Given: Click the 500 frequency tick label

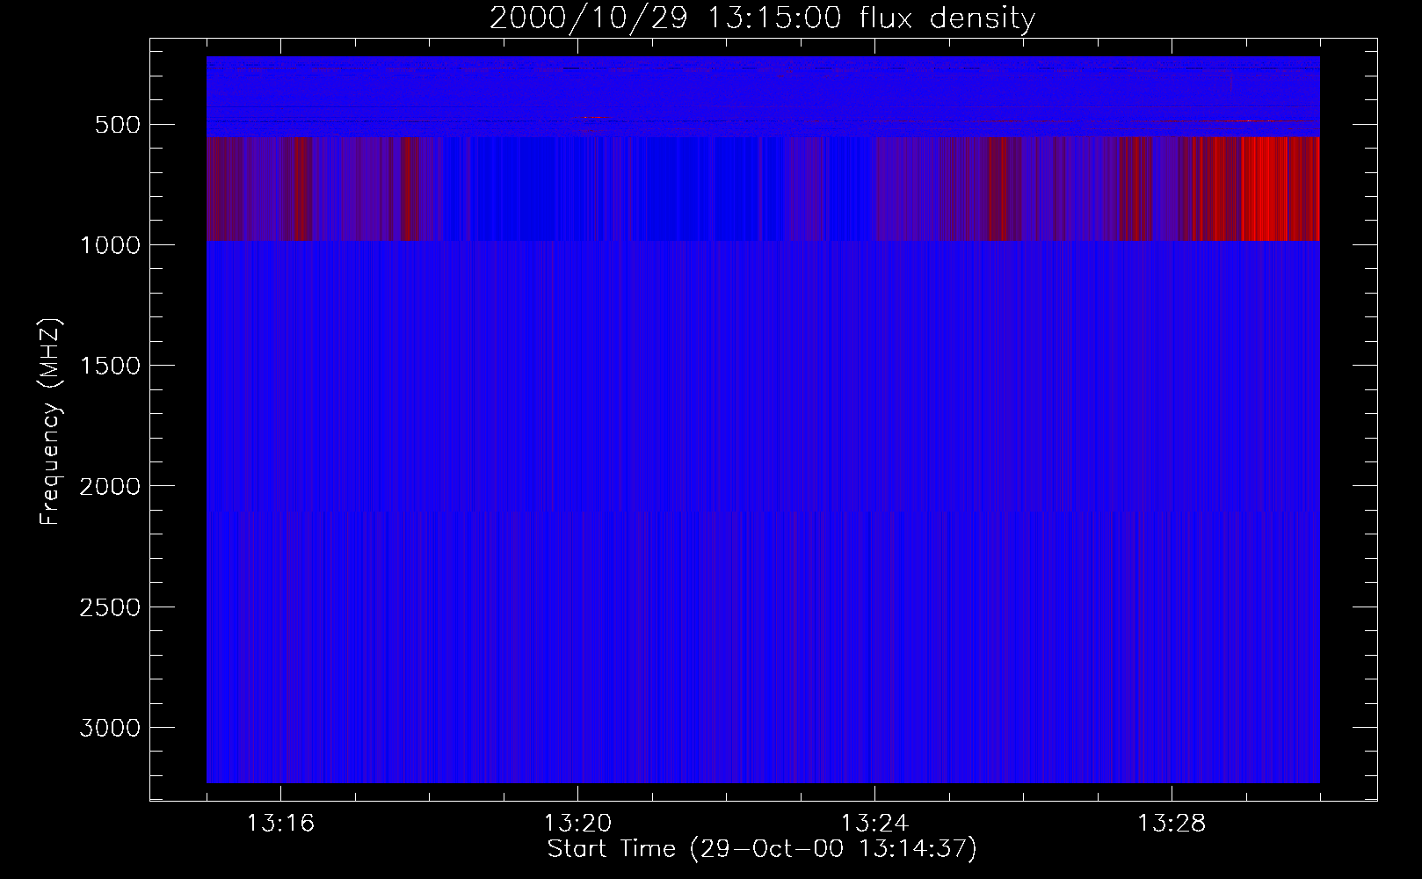Looking at the screenshot, I should click(x=118, y=125).
